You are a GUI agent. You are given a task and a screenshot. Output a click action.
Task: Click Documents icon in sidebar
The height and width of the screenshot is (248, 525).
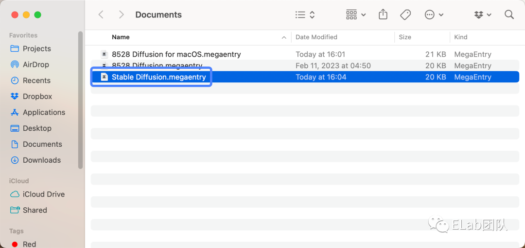pos(15,144)
